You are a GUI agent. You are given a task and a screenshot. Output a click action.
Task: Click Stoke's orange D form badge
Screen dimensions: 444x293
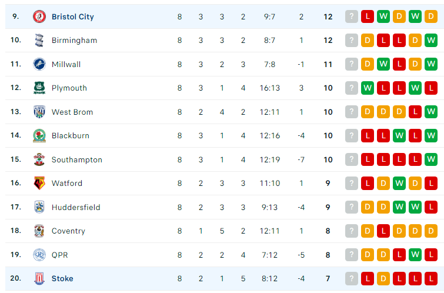click(383, 278)
